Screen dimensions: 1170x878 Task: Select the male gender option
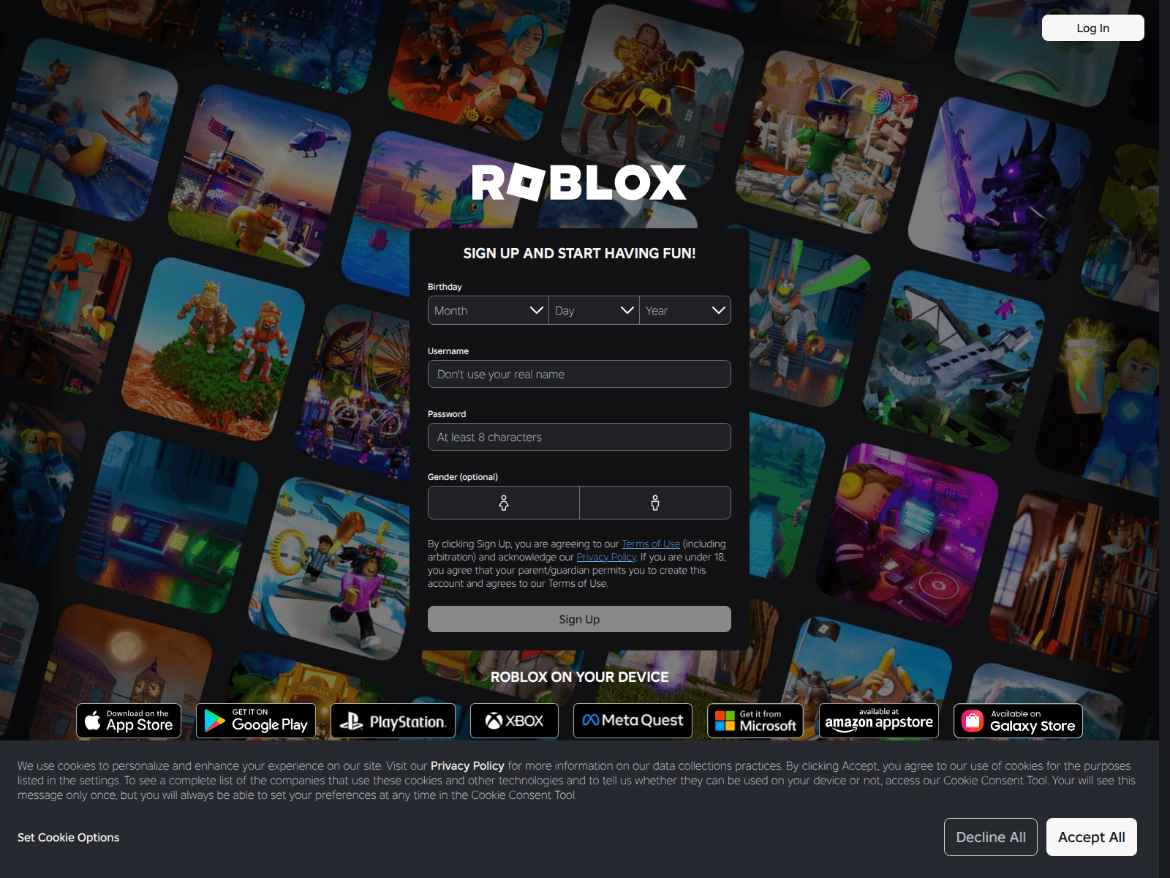click(654, 503)
